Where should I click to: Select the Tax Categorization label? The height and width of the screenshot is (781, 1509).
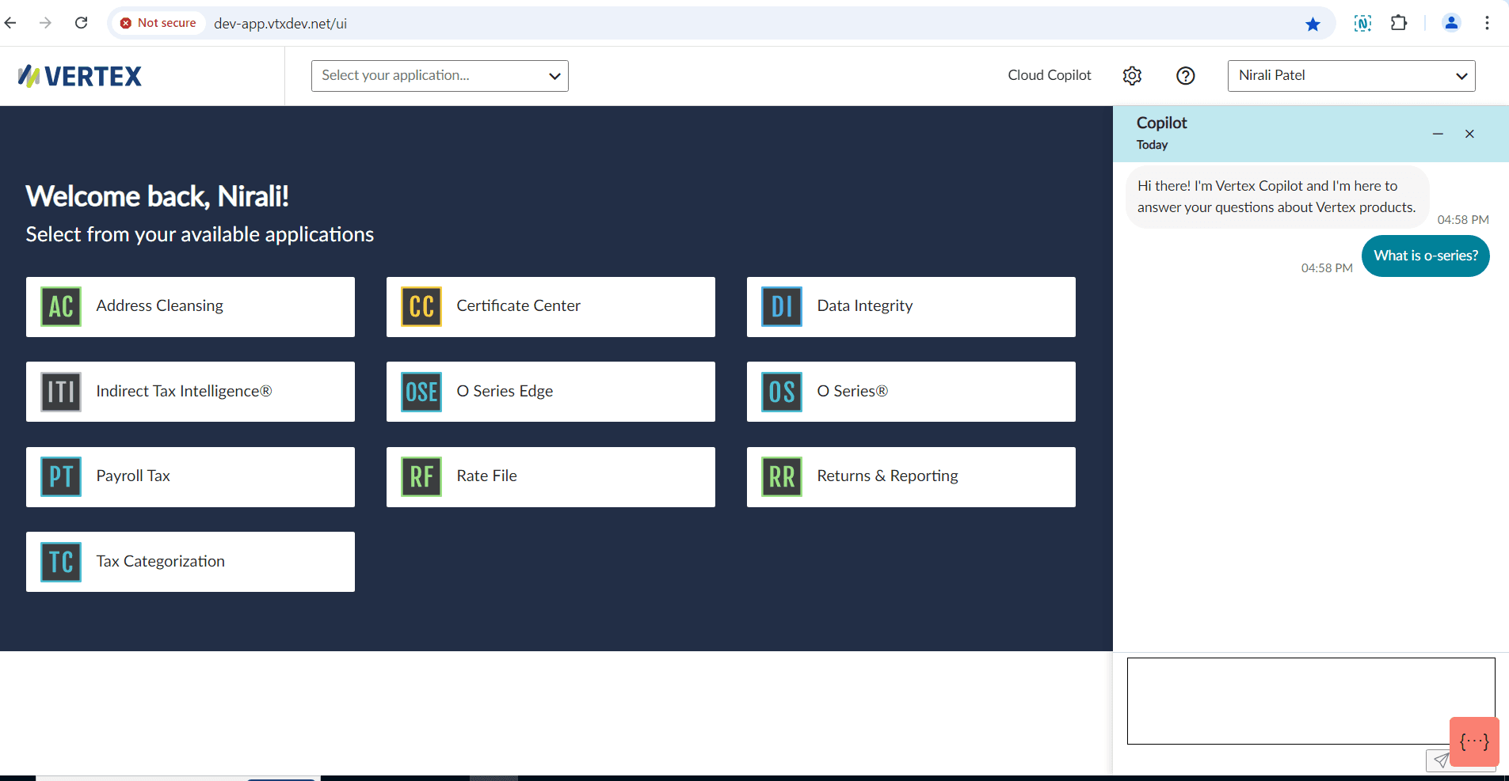(x=161, y=561)
